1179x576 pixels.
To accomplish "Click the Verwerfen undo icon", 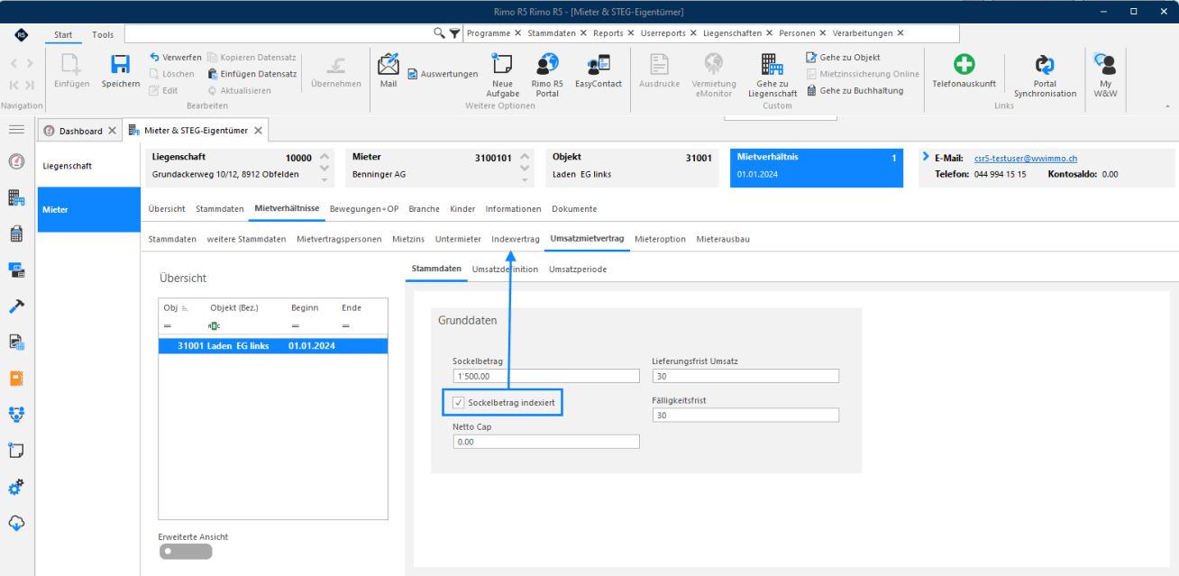I will pyautogui.click(x=155, y=57).
